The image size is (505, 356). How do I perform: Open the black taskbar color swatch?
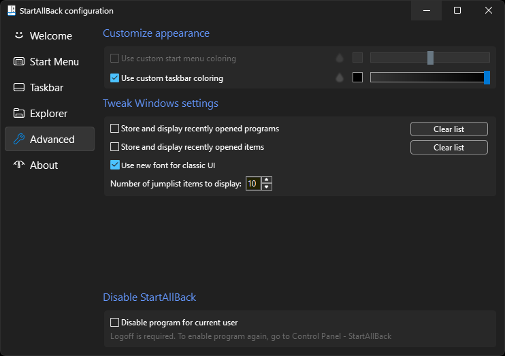(357, 78)
